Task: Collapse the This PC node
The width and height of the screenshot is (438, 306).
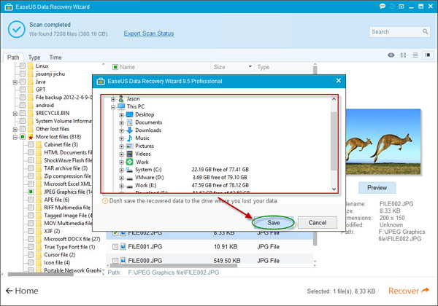Action: [113, 107]
